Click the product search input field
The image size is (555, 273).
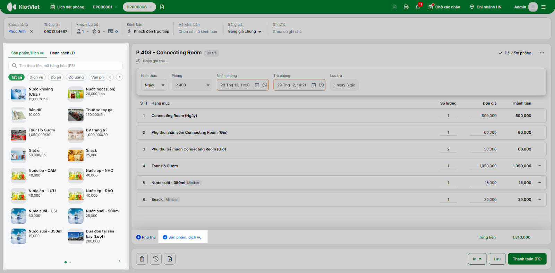66,65
